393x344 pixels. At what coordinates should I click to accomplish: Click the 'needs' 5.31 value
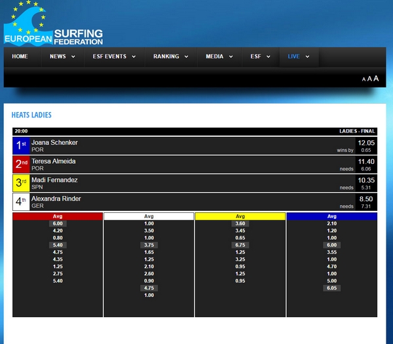[x=366, y=187]
